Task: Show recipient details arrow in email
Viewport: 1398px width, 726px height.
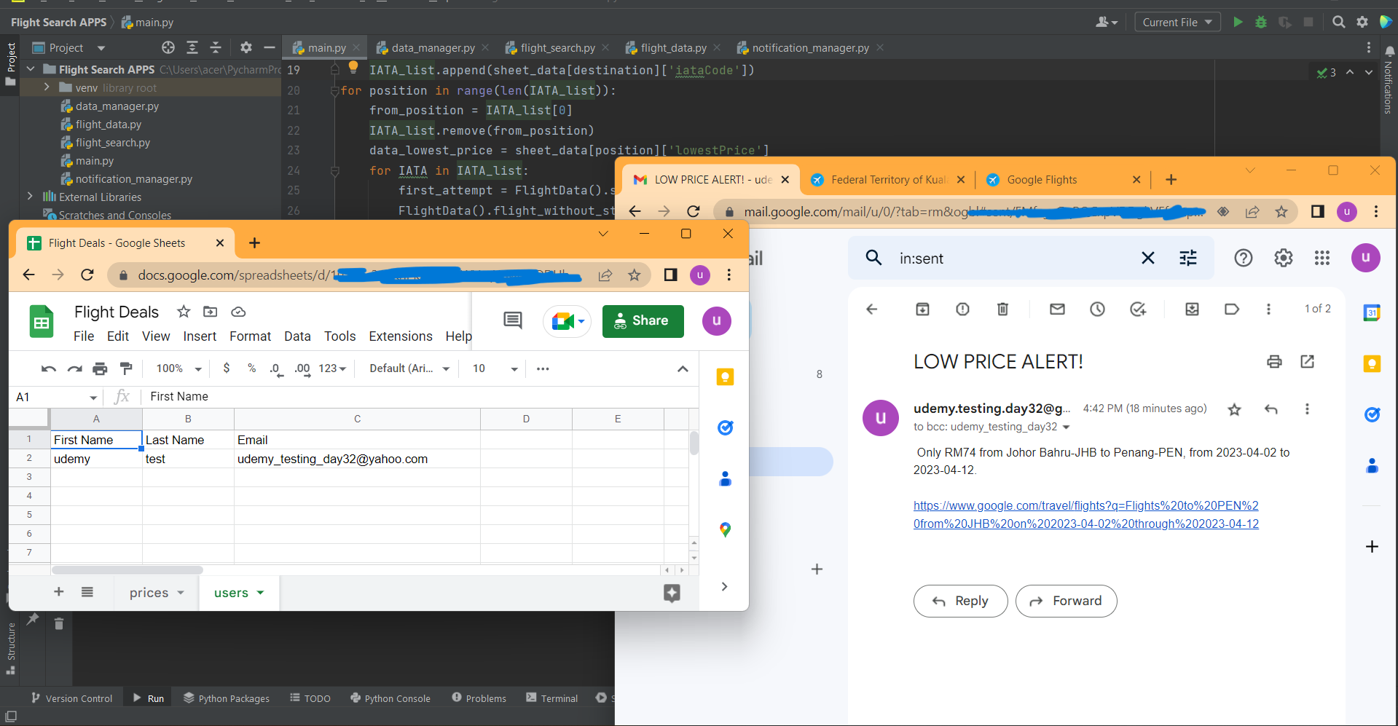Action: coord(1067,427)
